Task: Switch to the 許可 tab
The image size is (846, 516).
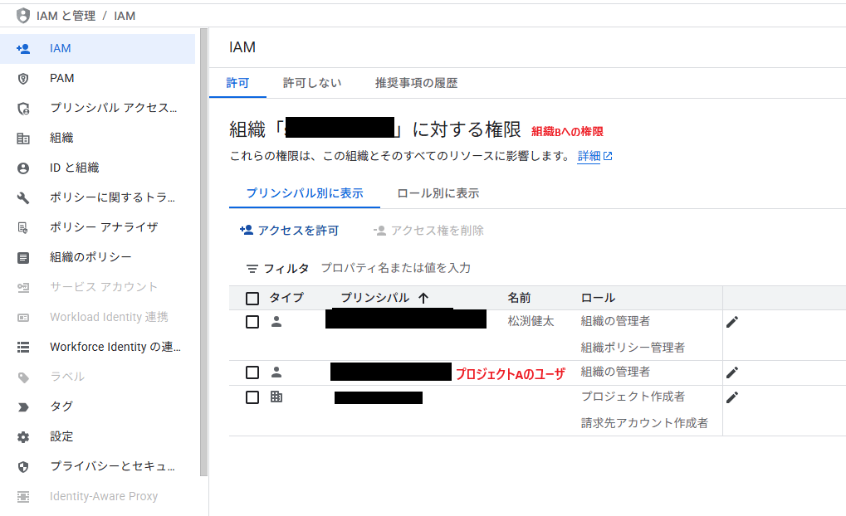Action: (237, 83)
